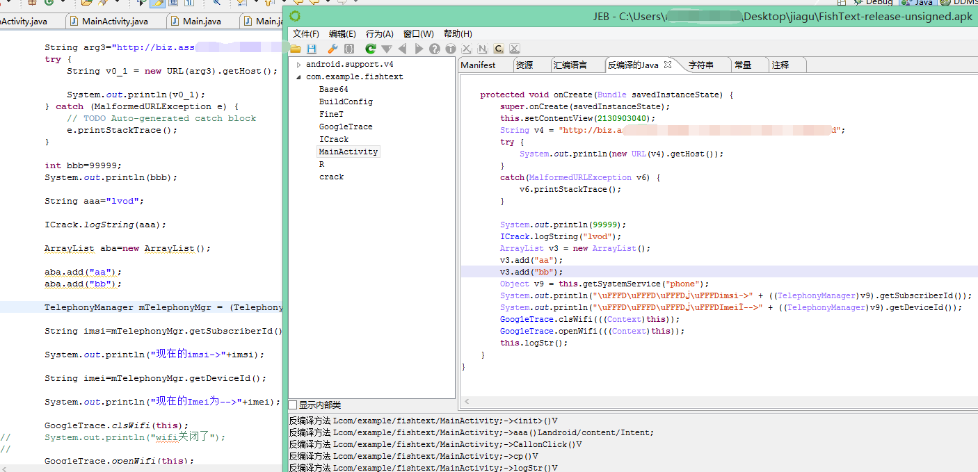Open the 行为(A) menu
The height and width of the screenshot is (472, 978).
pyautogui.click(x=380, y=33)
